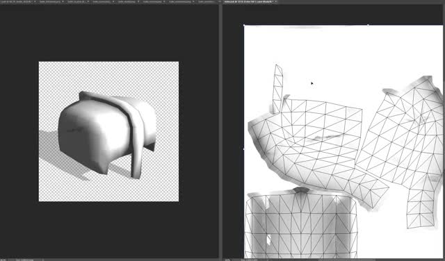Click the top-left corner handle of UV document
Screen dimensions: 445x261
point(244,25)
